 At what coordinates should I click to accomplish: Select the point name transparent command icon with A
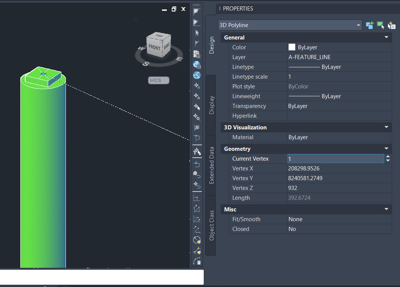[197, 96]
